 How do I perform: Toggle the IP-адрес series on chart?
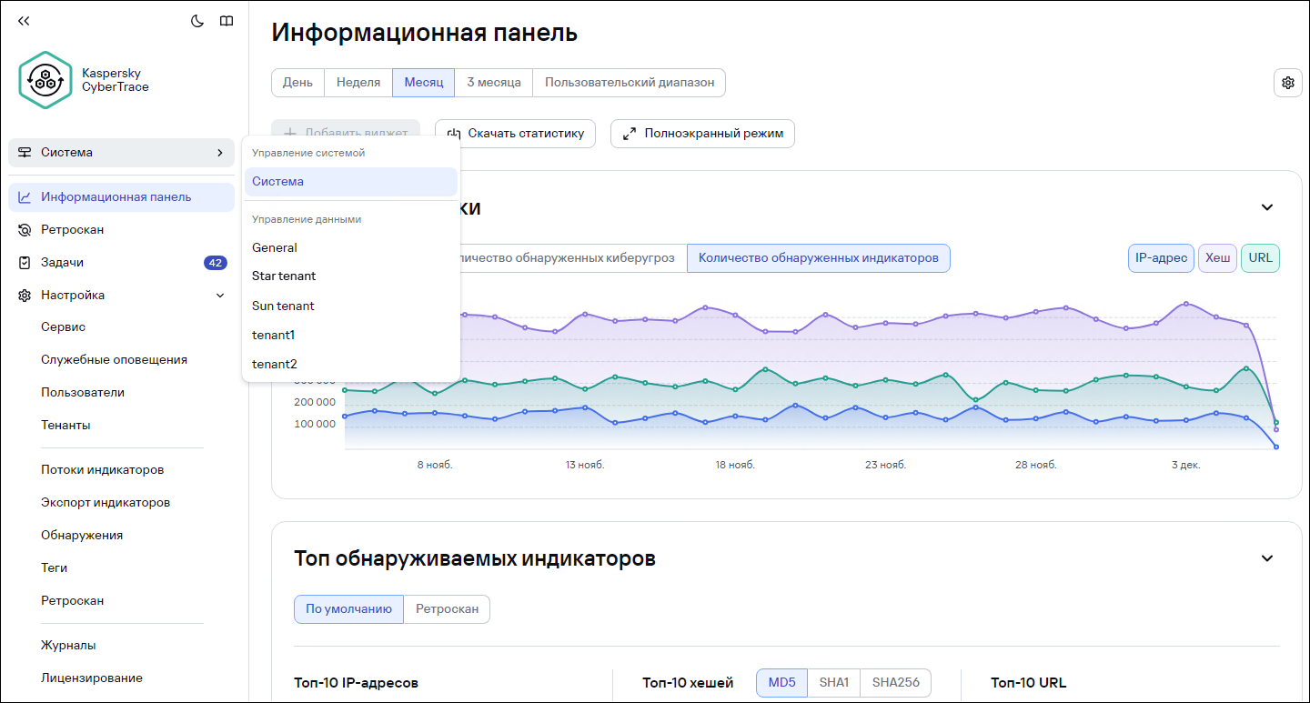click(1160, 258)
